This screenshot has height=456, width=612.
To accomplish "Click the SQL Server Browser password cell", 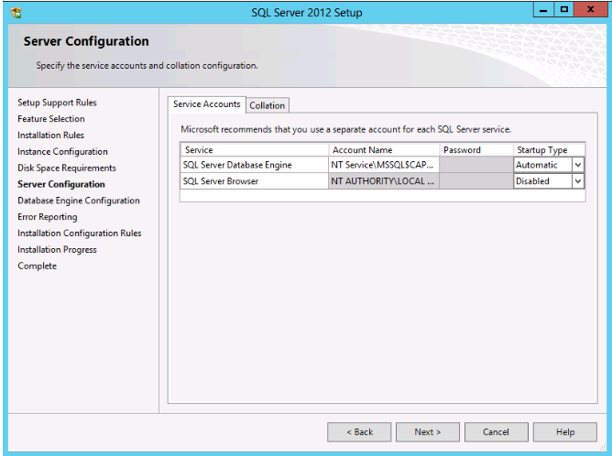I will [x=476, y=181].
